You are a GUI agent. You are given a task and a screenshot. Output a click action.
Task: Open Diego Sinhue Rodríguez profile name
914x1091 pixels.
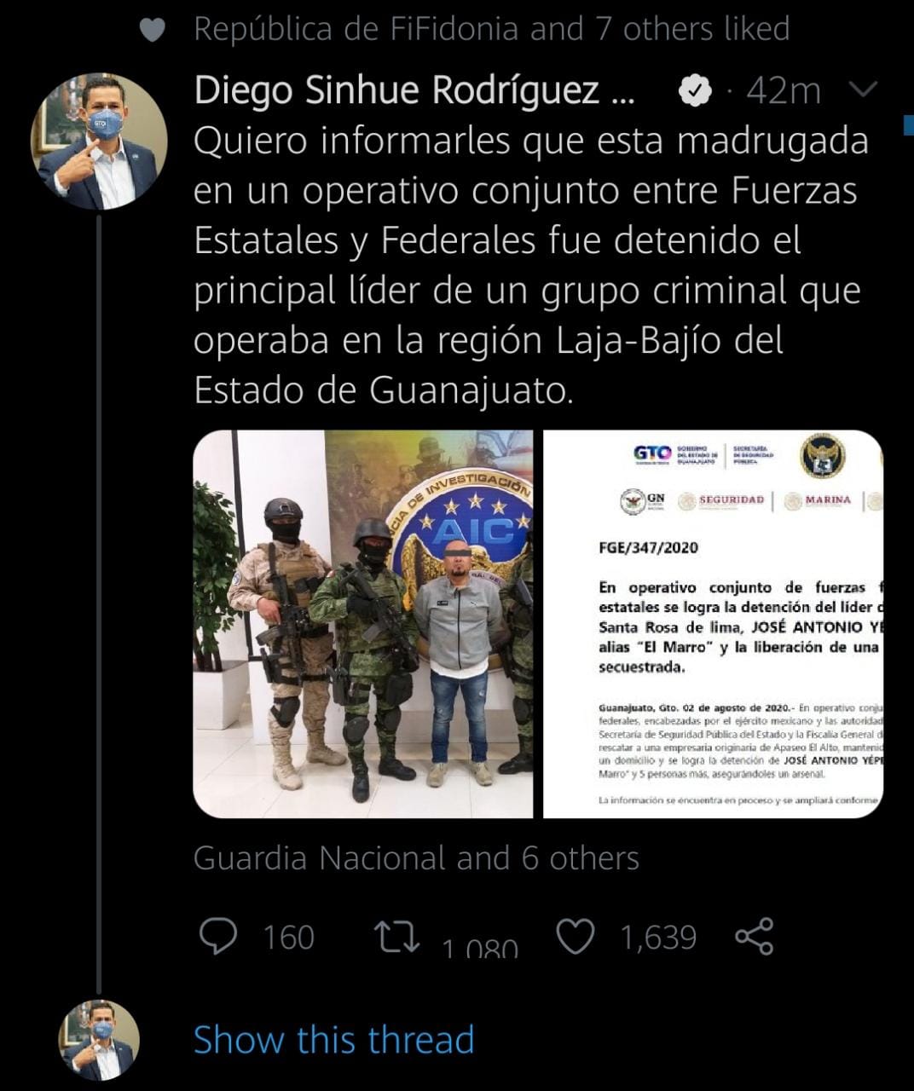point(414,90)
